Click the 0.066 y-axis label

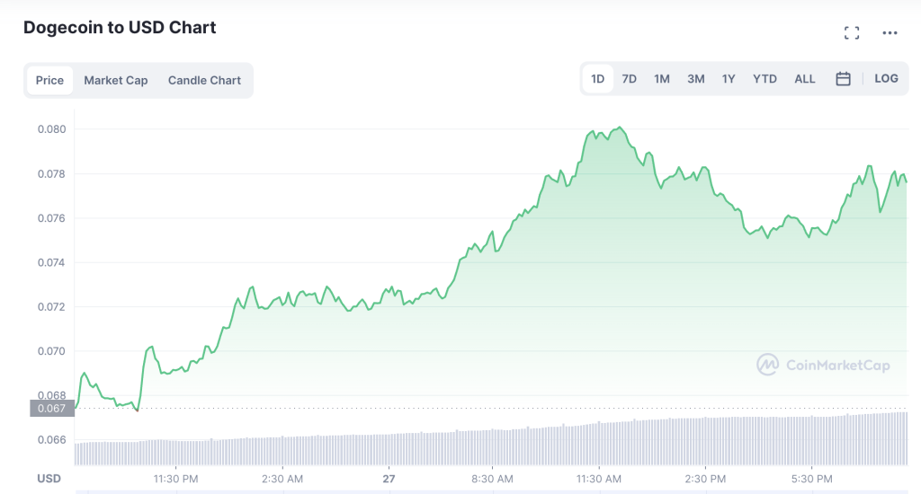[51, 439]
